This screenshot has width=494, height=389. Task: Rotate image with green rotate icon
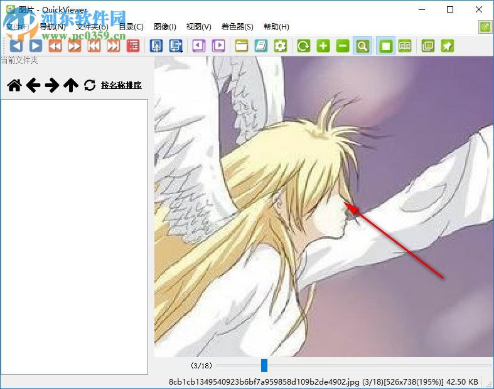point(304,46)
